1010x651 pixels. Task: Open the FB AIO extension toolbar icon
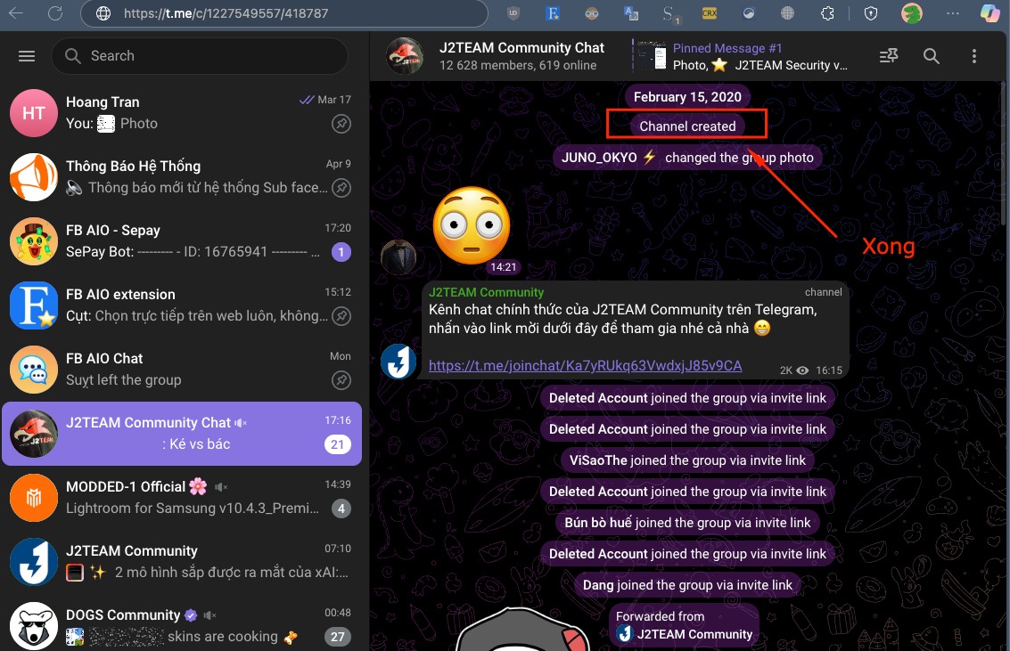552,12
